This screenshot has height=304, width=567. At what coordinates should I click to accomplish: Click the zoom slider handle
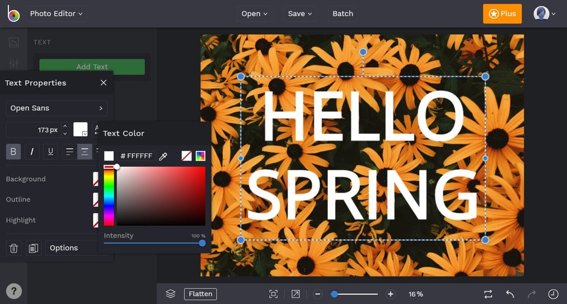tap(335, 294)
